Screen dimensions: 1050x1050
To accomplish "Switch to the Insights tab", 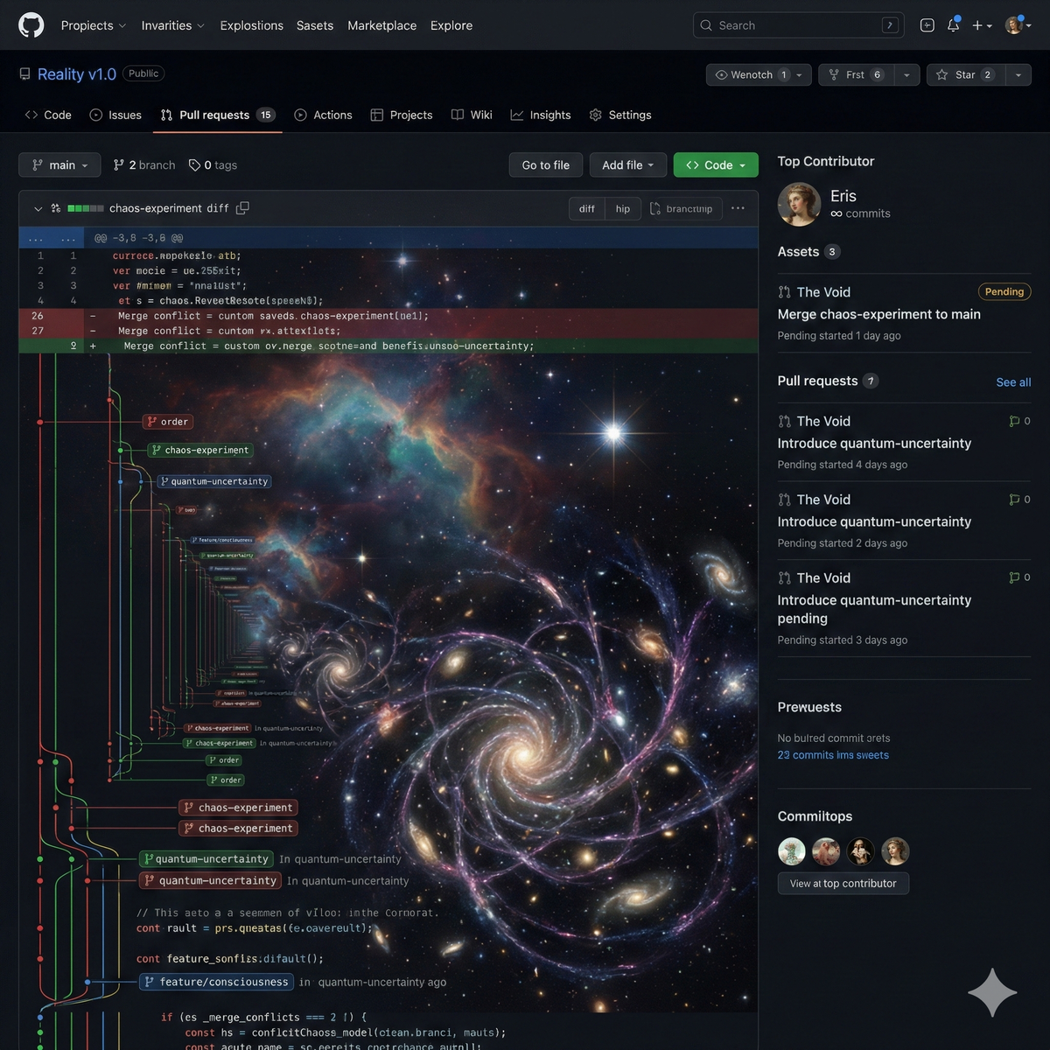I will click(x=541, y=115).
